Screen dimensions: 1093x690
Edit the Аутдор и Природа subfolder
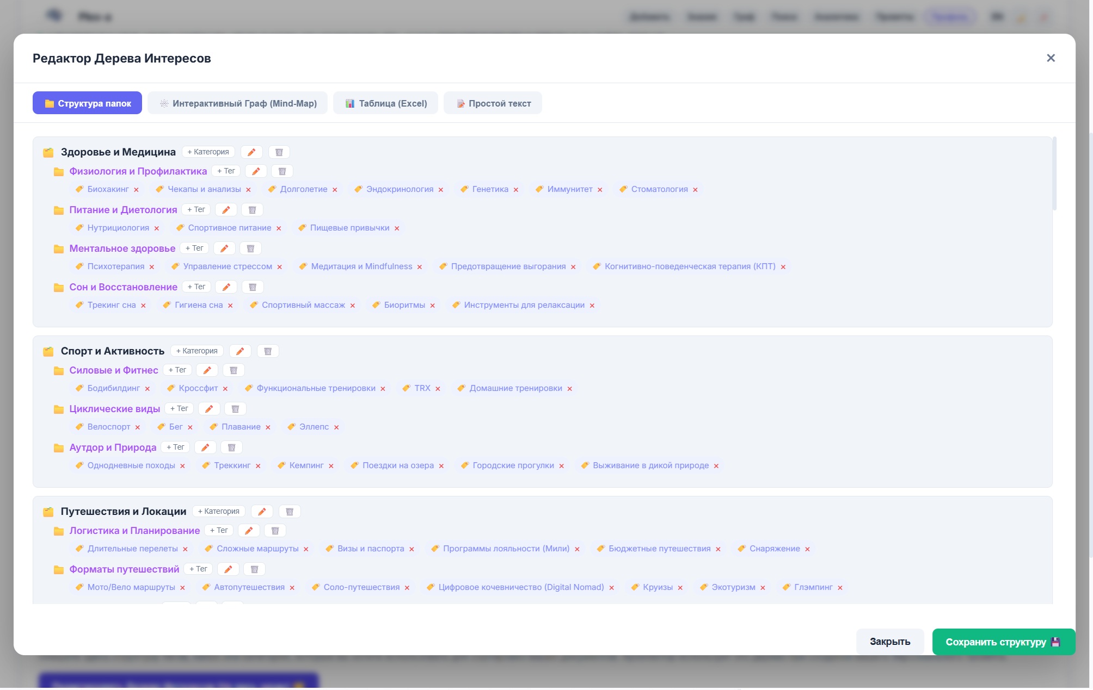[x=205, y=447]
